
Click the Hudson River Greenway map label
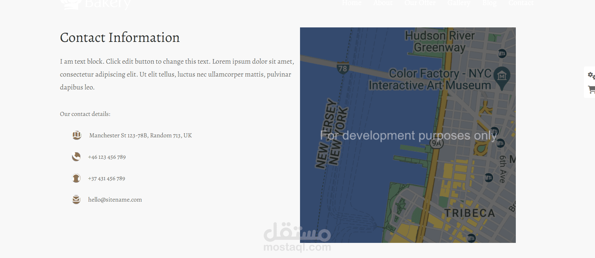(x=440, y=41)
